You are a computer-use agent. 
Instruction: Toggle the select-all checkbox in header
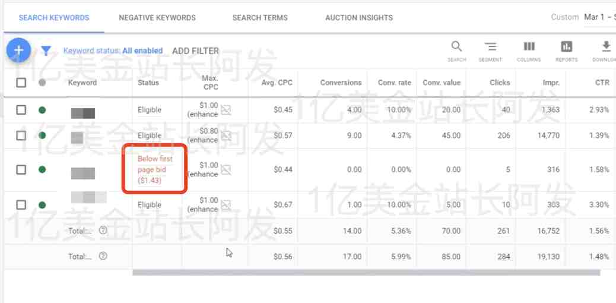click(21, 83)
